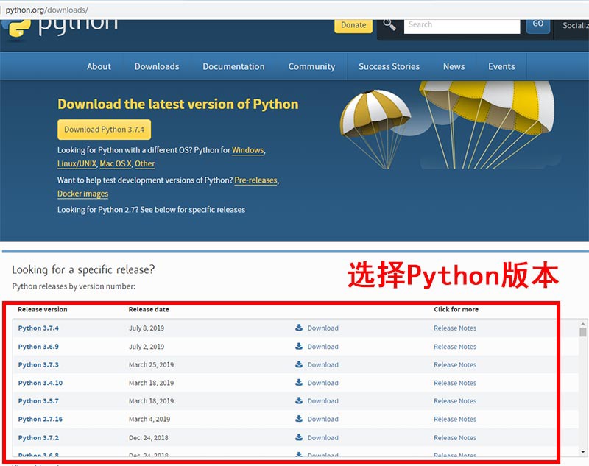Click the search magnifying glass icon
The image size is (589, 466).
(x=389, y=23)
